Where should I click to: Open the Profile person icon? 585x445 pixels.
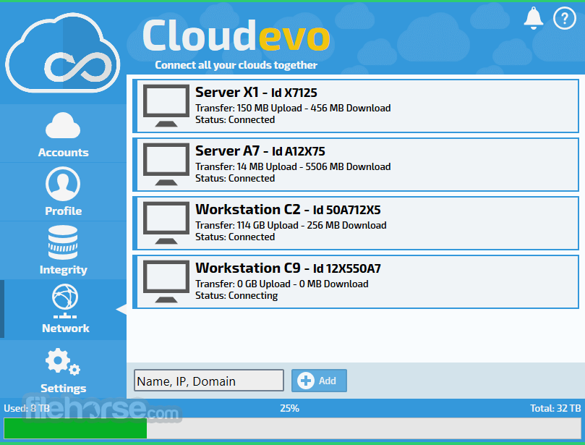point(63,184)
